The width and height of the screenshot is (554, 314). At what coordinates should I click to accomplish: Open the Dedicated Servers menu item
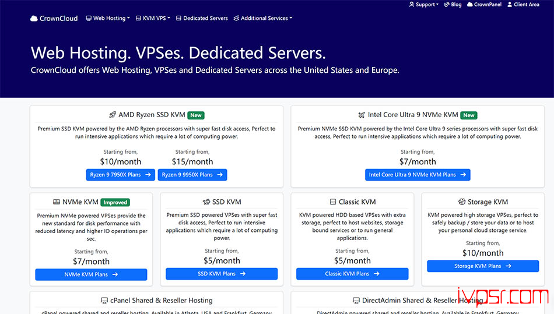click(202, 18)
